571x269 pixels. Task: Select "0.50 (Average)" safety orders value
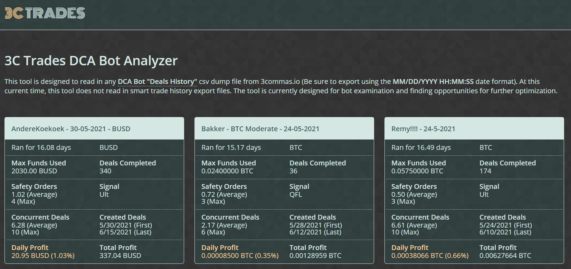coord(414,194)
